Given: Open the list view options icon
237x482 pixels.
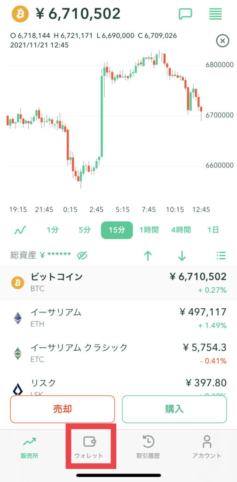Looking at the screenshot, I should [221, 255].
